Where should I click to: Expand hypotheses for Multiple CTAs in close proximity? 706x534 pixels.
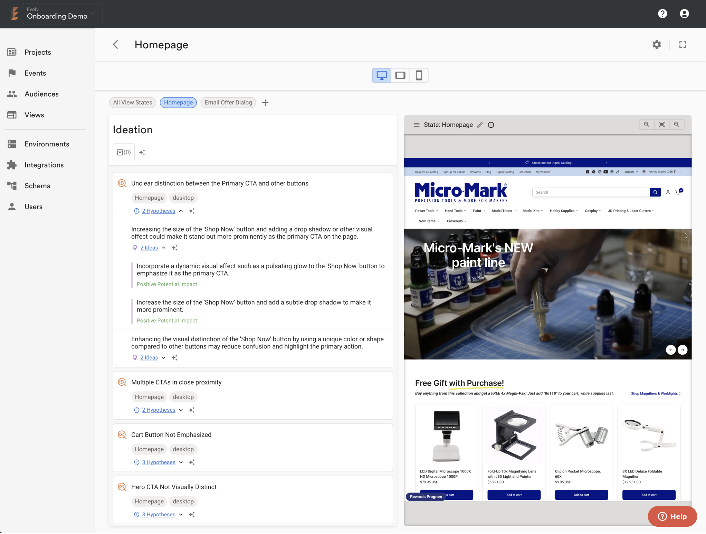181,410
